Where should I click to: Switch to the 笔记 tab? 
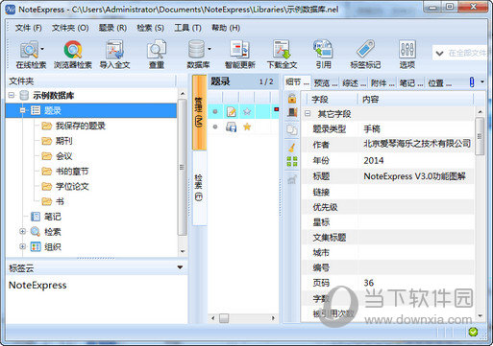pyautogui.click(x=411, y=83)
